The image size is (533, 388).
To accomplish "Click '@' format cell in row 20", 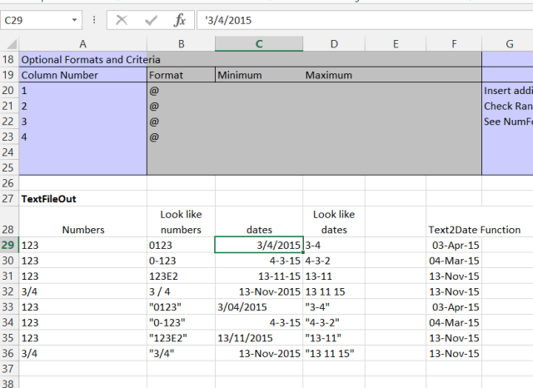I will pyautogui.click(x=182, y=91).
